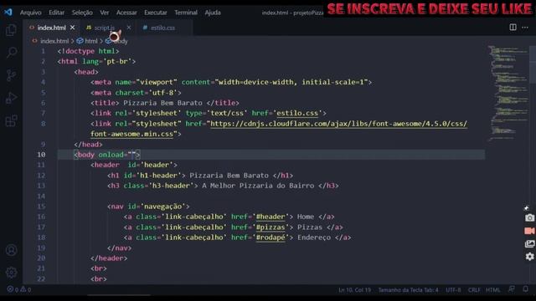Viewport: 536px width, 301px height.
Task: Change the Tamanho da Tecla Tab setting
Action: pos(408,290)
